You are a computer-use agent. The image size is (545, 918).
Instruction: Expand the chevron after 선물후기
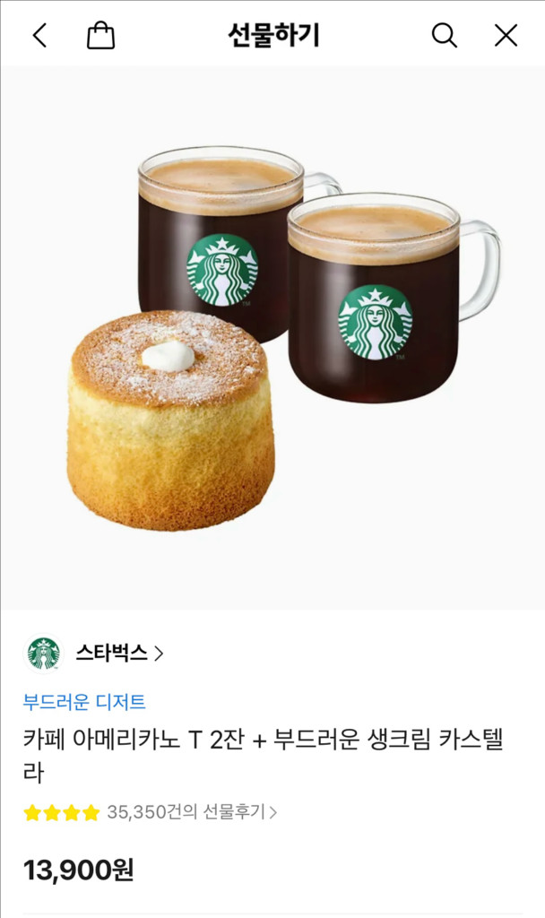point(272,812)
